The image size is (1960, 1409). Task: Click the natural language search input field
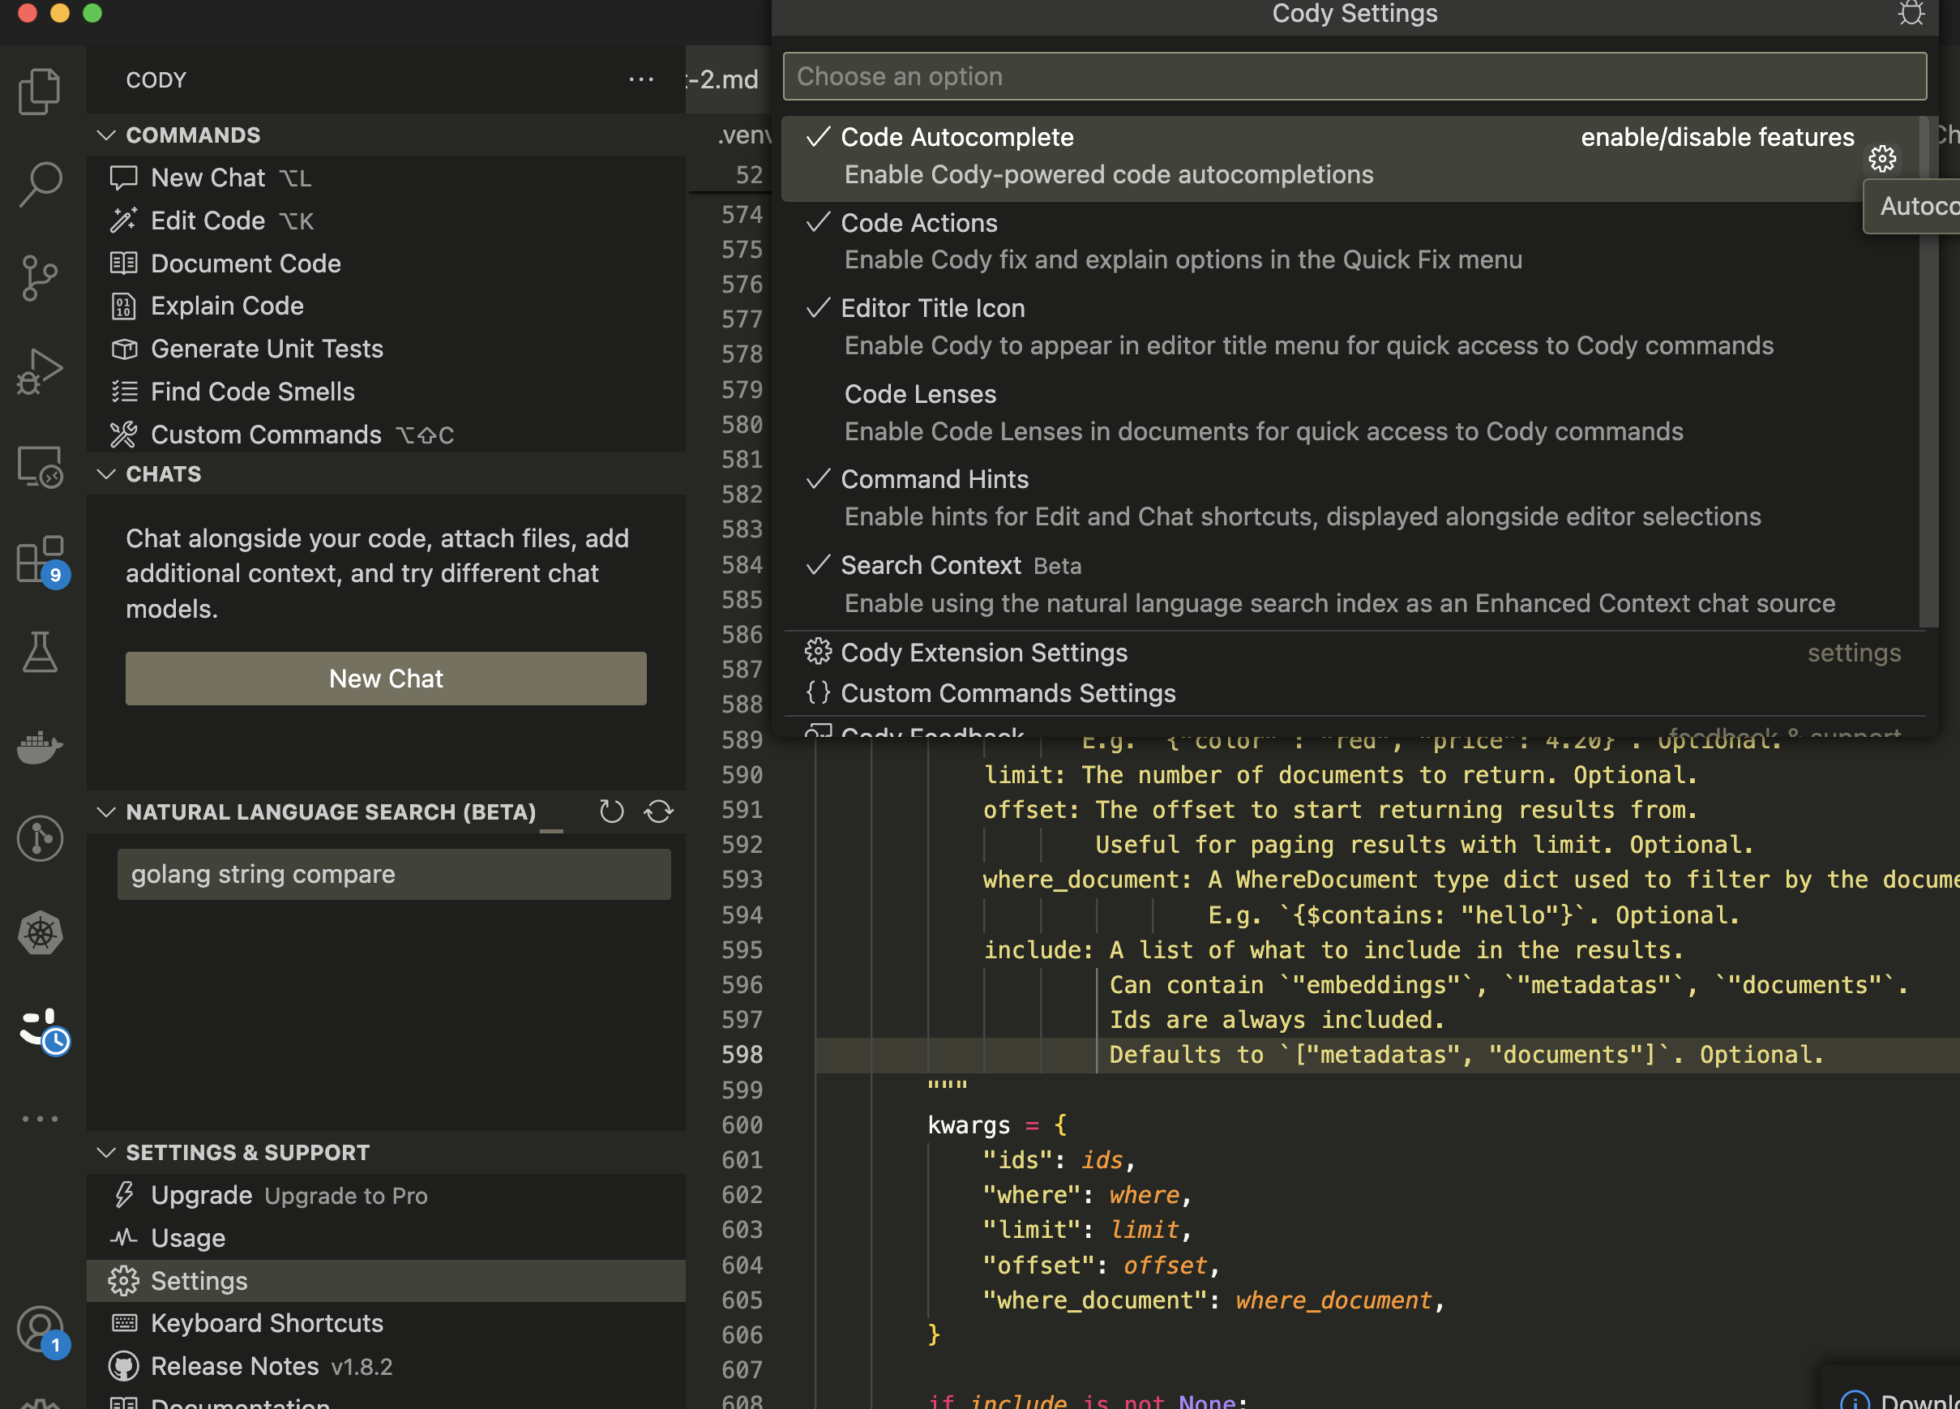393,874
